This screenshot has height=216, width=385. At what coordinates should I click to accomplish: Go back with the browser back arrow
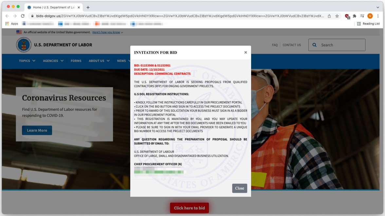[7, 16]
